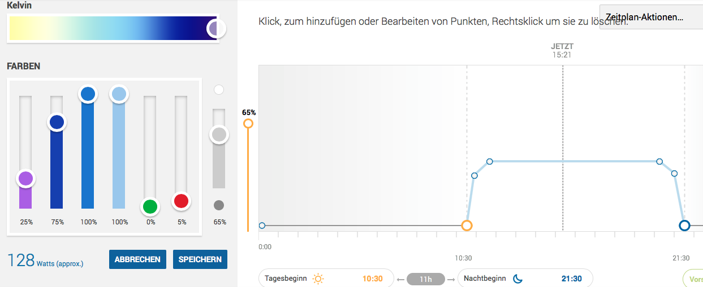Click the white brightness maximum dot
Image resolution: width=703 pixels, height=287 pixels.
tap(219, 90)
